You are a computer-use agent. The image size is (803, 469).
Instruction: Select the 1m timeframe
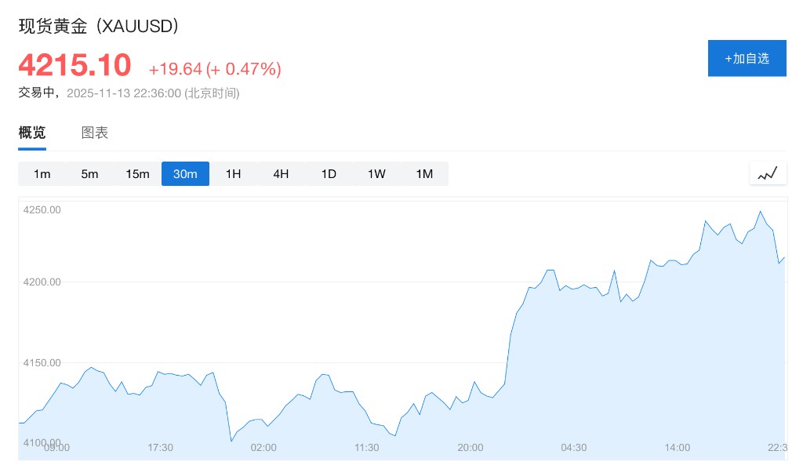click(x=42, y=173)
